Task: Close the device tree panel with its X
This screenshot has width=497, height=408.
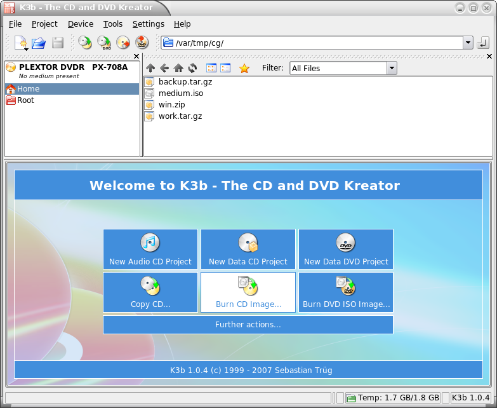Action: click(136, 56)
